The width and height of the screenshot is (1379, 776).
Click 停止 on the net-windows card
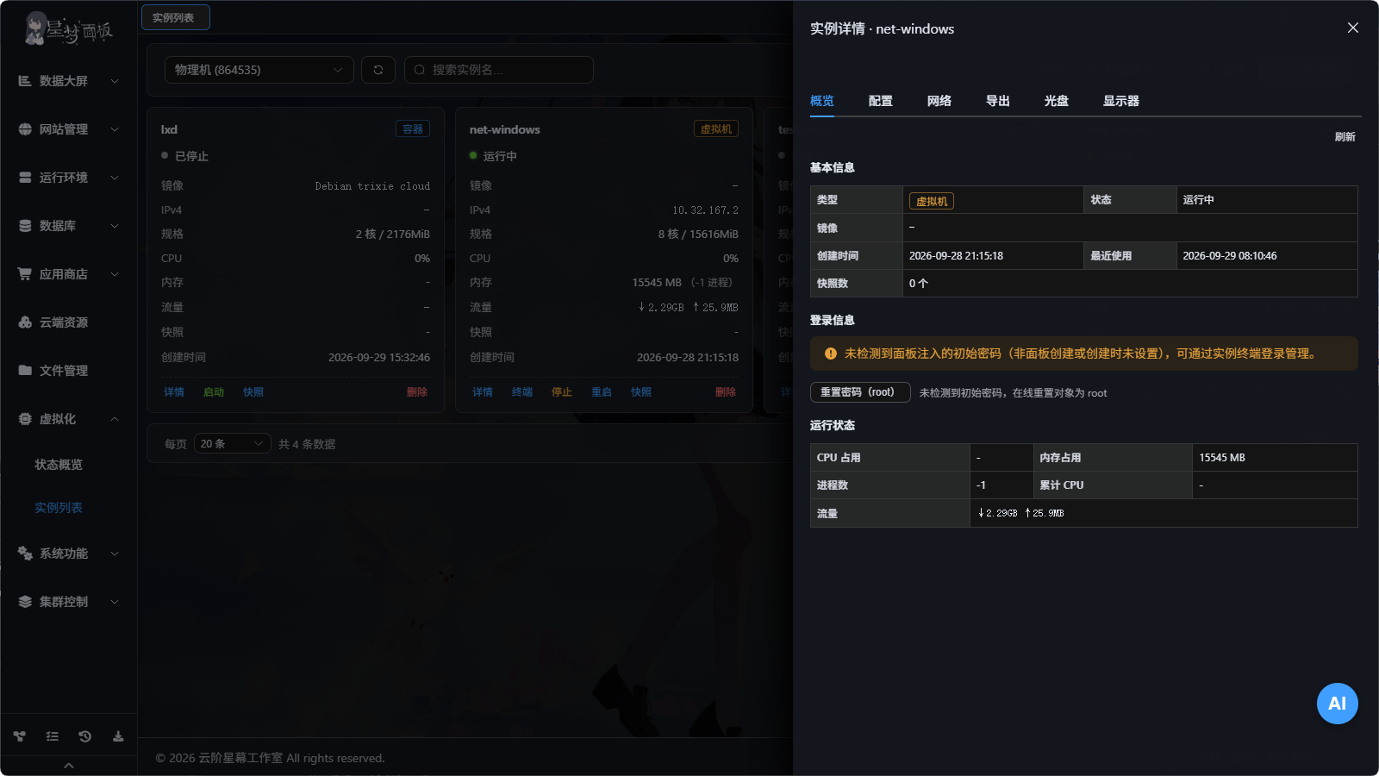[562, 392]
